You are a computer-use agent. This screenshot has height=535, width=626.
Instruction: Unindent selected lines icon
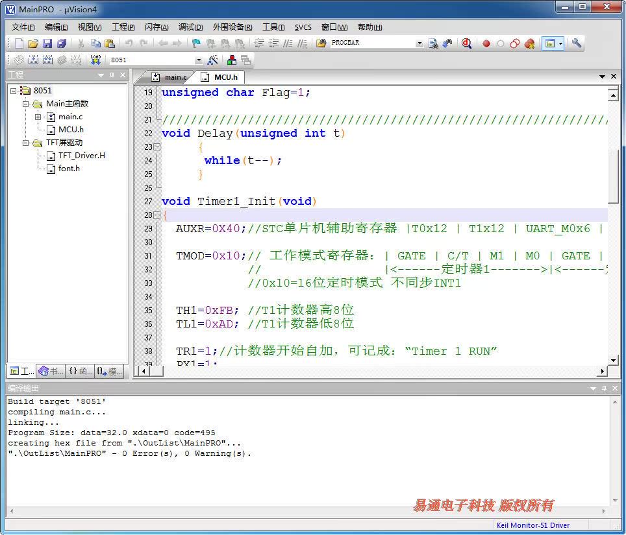tap(274, 43)
